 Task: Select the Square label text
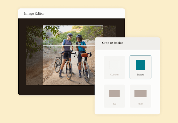(x=140, y=75)
